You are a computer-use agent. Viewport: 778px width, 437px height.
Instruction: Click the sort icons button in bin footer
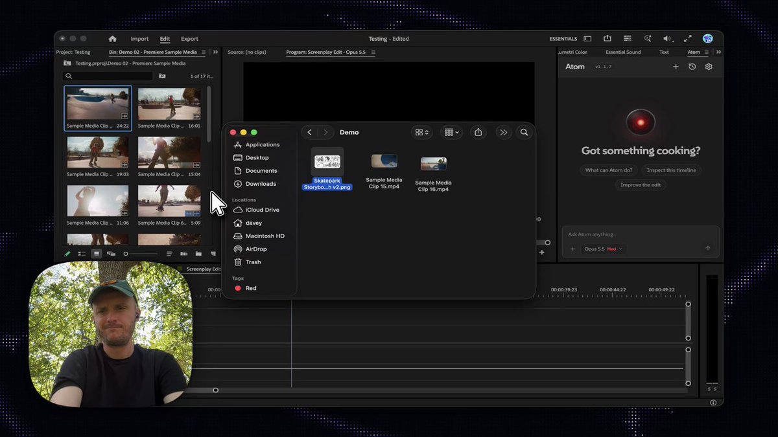169,254
